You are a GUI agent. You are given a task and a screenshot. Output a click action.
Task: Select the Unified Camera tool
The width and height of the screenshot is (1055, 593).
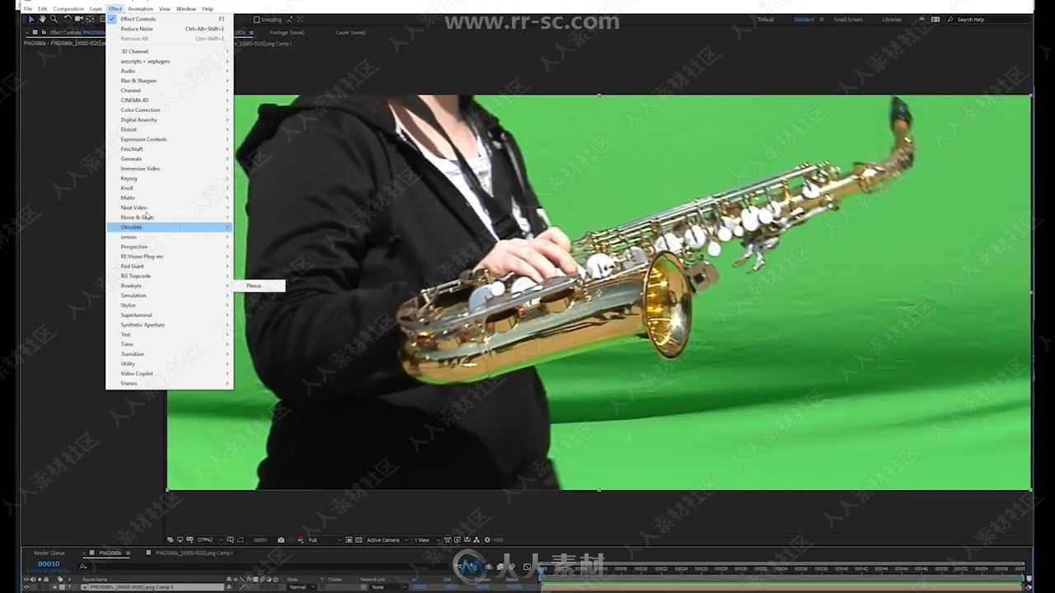pyautogui.click(x=79, y=19)
